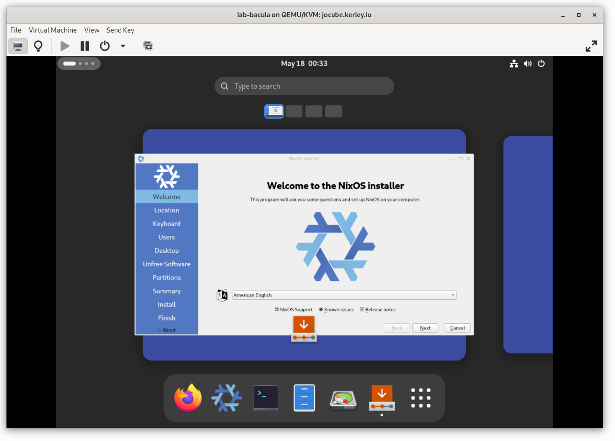
Task: Shut down the virtual machine
Action: click(x=105, y=46)
